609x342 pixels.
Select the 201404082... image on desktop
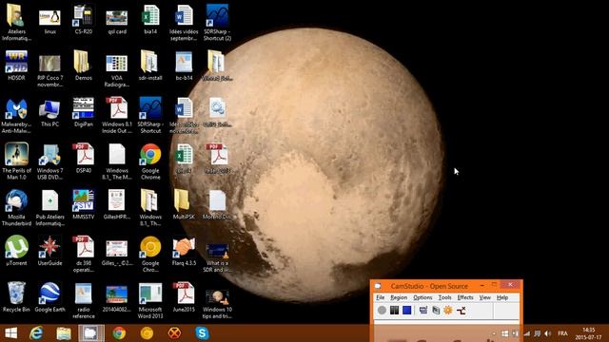click(116, 298)
